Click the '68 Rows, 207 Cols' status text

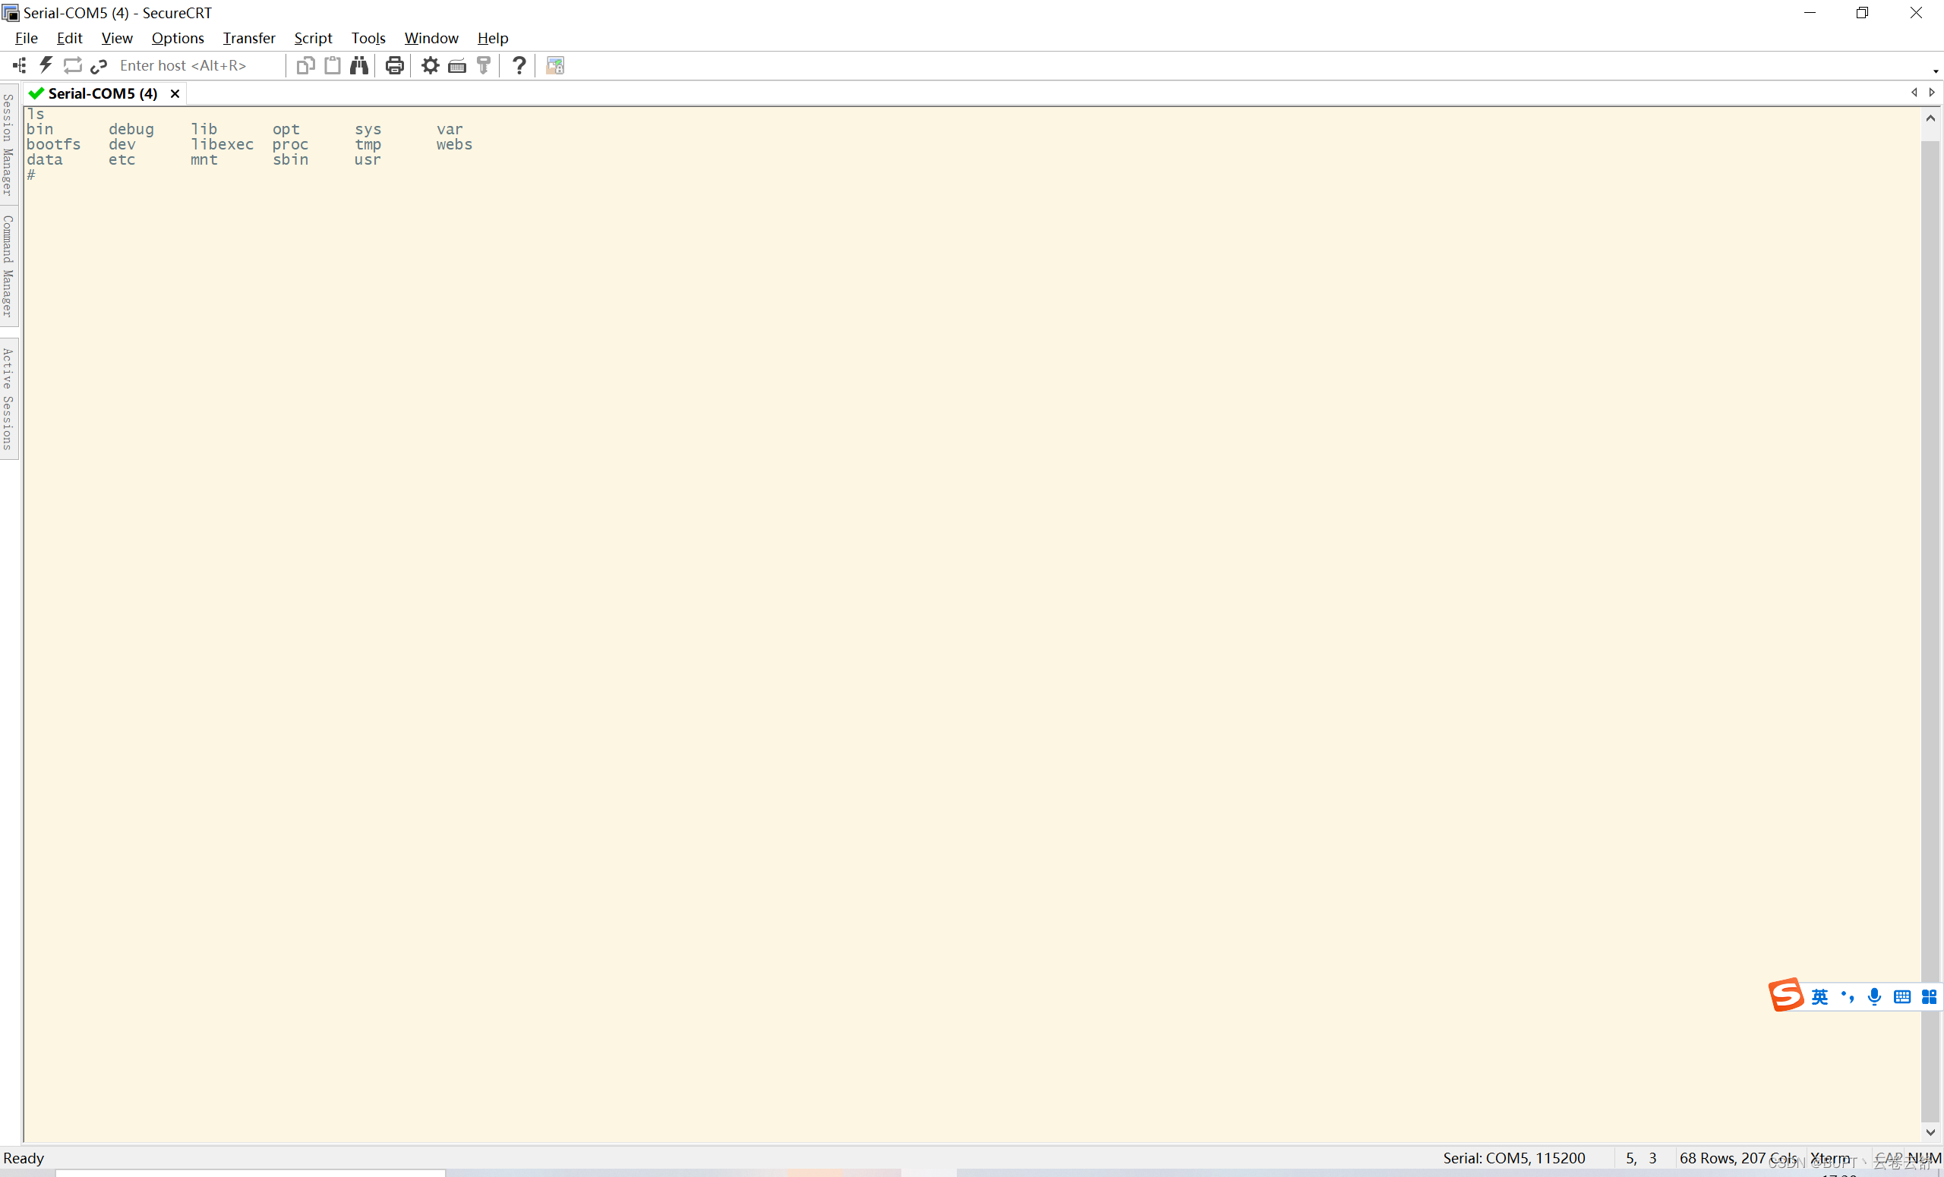pyautogui.click(x=1738, y=1157)
